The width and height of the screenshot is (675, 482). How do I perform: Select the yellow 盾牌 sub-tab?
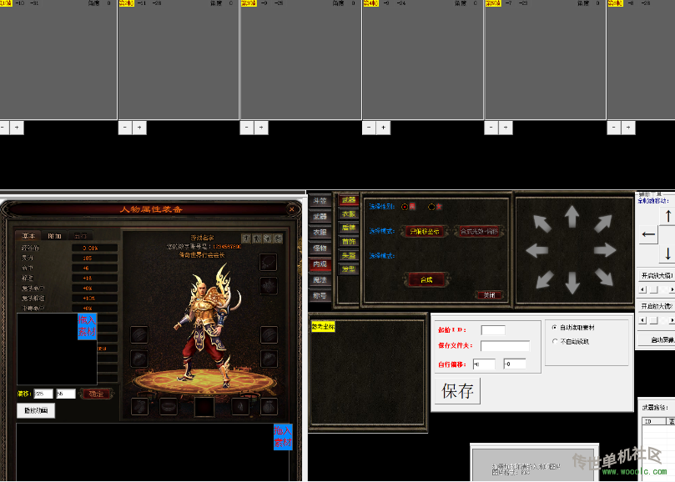click(349, 228)
